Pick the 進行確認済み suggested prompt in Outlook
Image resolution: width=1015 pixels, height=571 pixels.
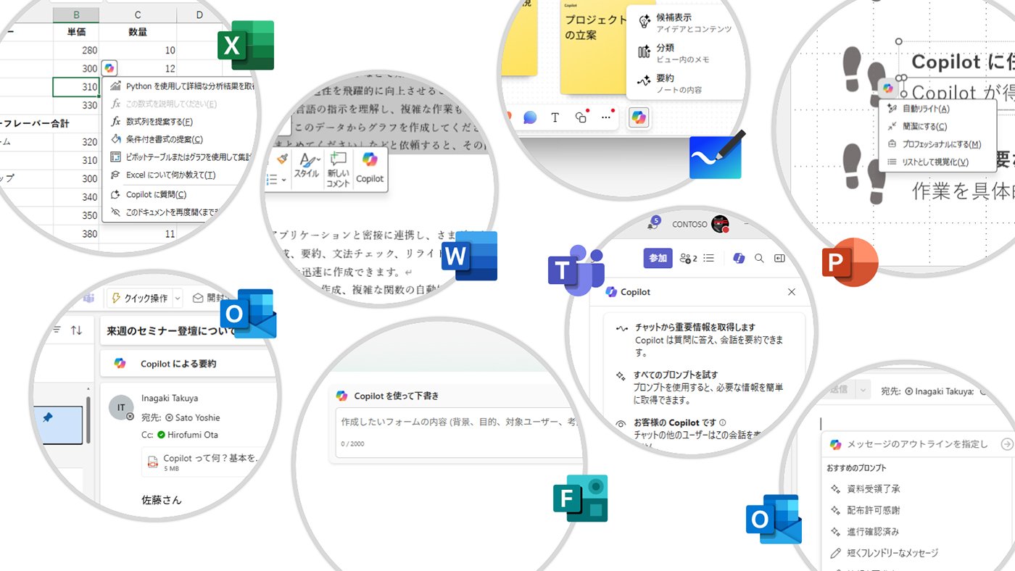click(873, 532)
